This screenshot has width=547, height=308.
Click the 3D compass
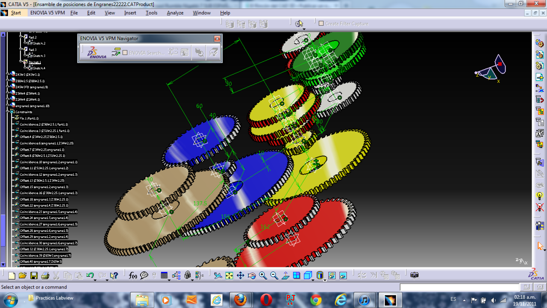491,68
